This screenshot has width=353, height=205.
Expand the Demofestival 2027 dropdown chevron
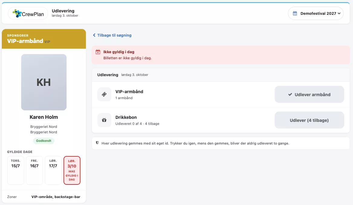pyautogui.click(x=339, y=14)
